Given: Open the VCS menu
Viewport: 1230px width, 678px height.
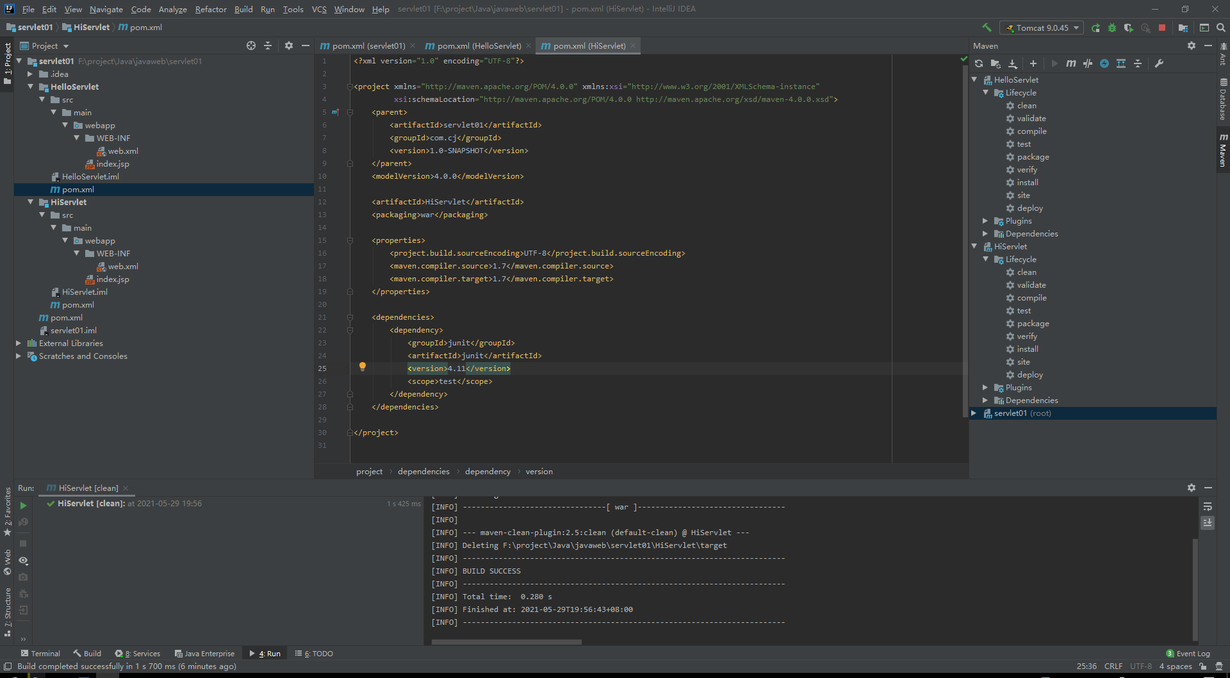Looking at the screenshot, I should tap(319, 9).
